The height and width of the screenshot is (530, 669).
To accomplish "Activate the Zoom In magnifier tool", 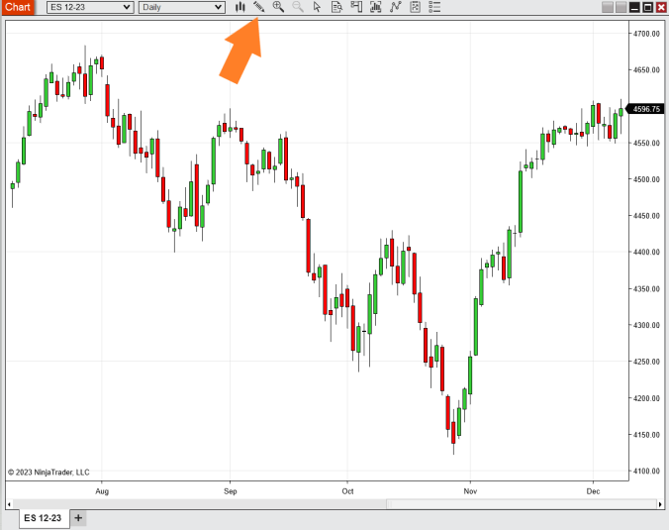I will click(x=278, y=7).
